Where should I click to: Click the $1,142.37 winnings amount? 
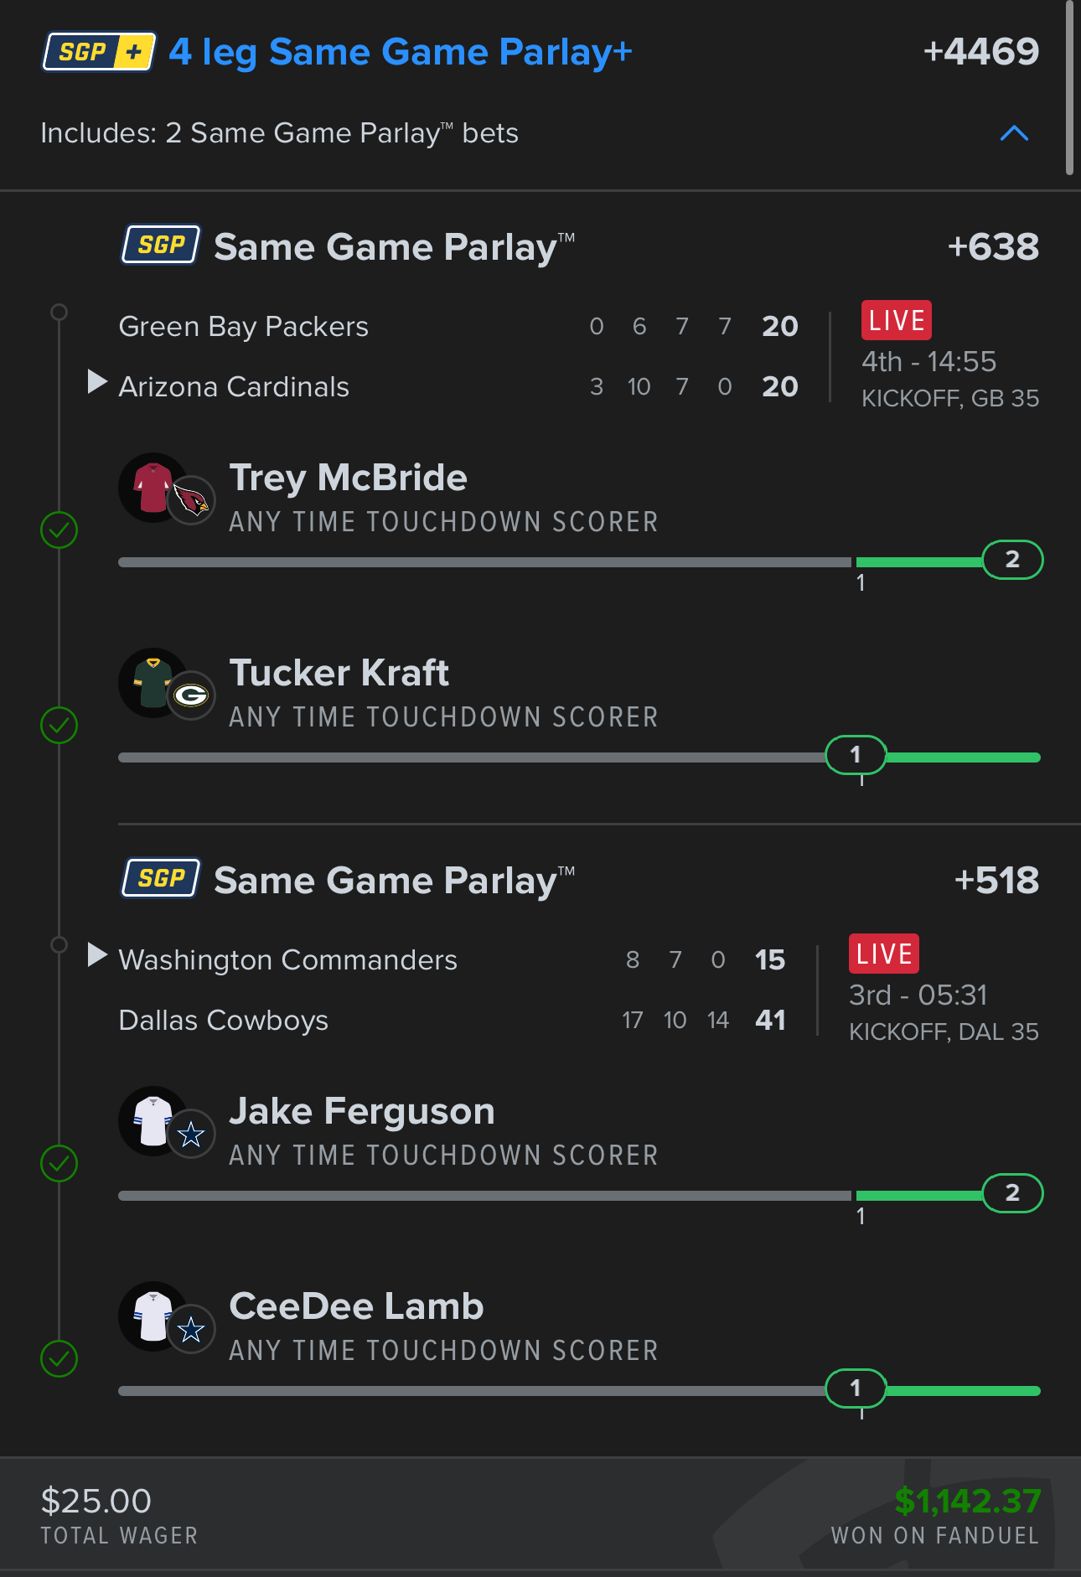tap(967, 1501)
